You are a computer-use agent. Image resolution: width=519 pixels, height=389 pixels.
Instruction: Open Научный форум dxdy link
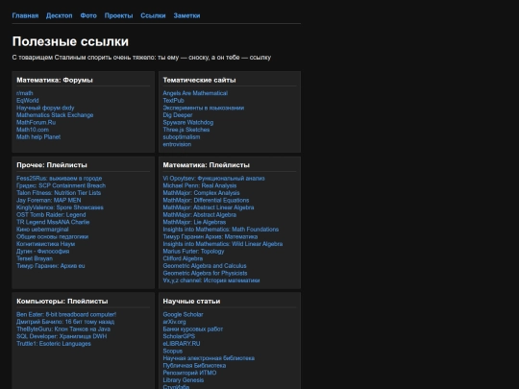tap(45, 108)
